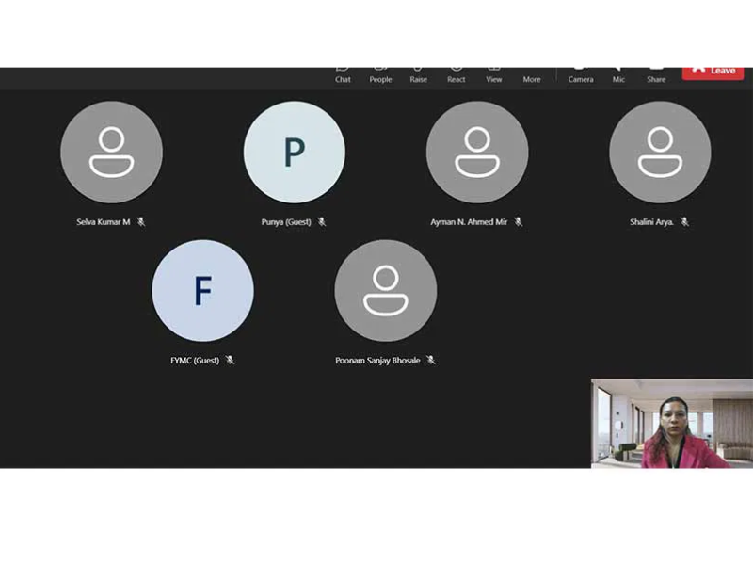Select Ayman N. Ahmed Mir's avatar

(477, 152)
